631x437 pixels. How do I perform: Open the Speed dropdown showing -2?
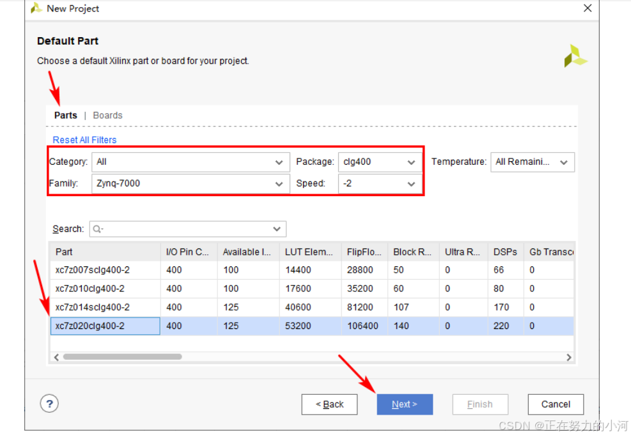tap(380, 184)
